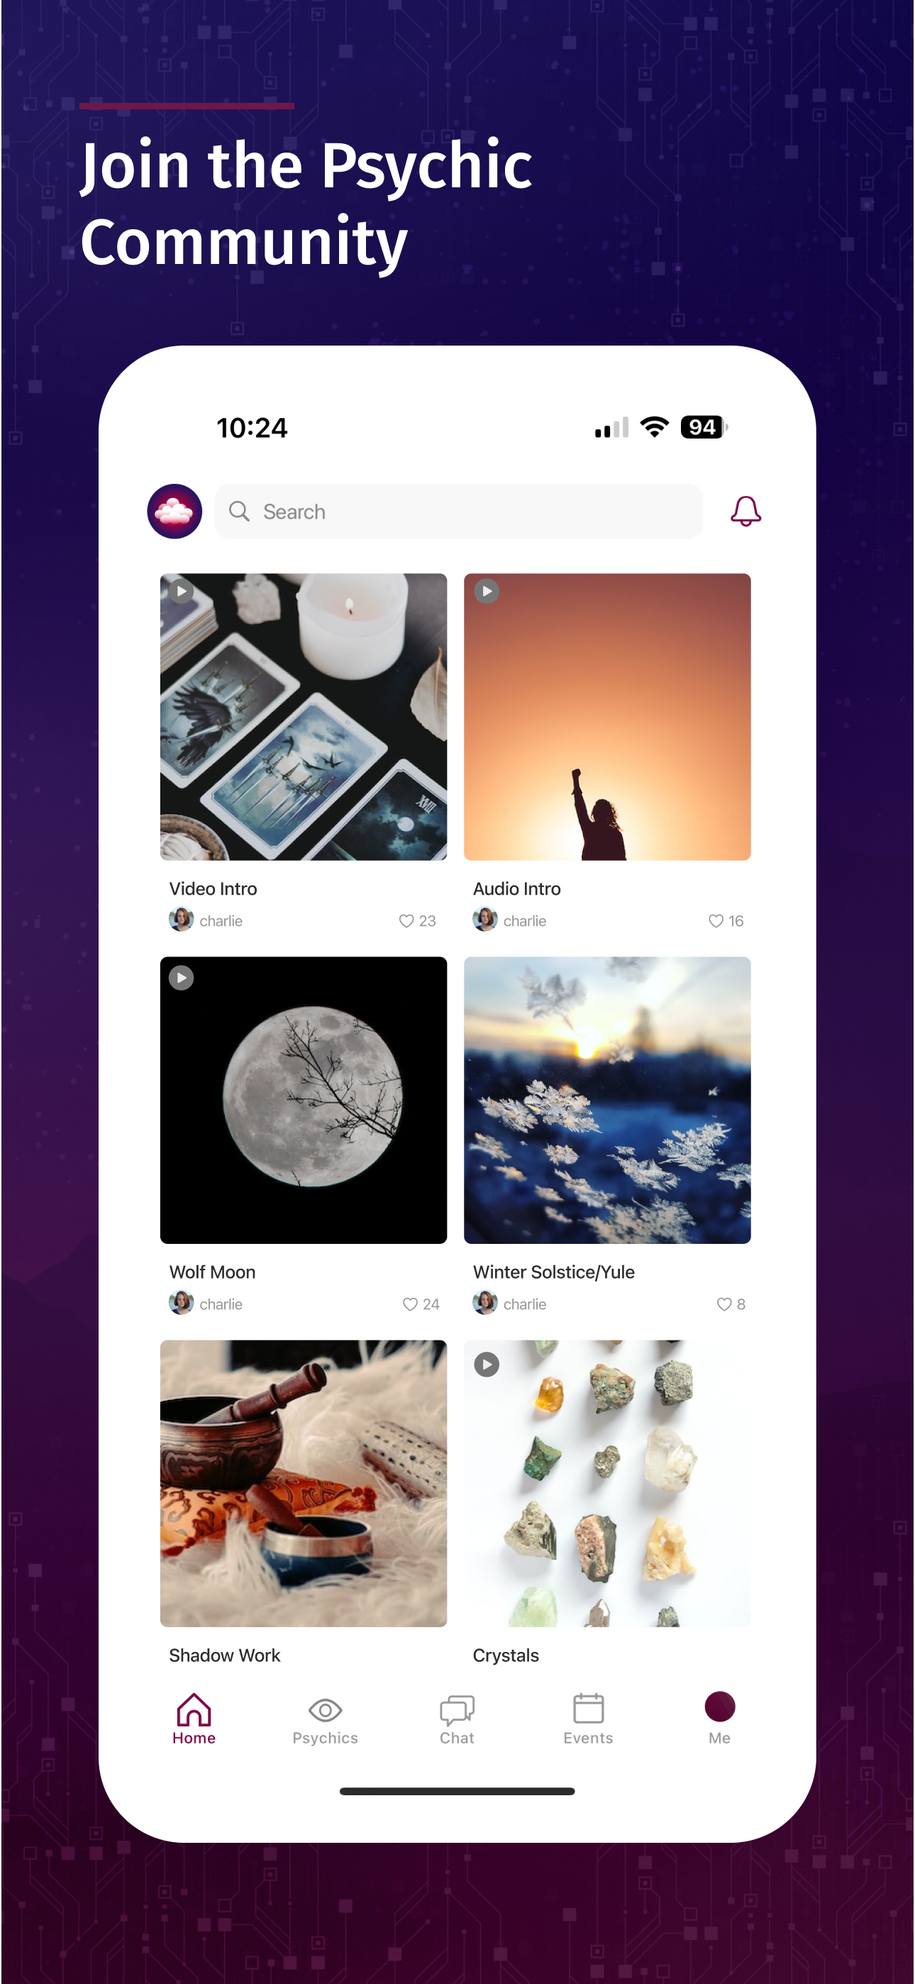Go to the Events calendar tab
This screenshot has height=1984, width=915.
point(589,1719)
